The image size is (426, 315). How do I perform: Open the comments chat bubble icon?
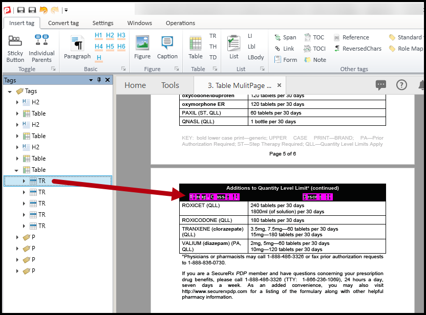click(380, 85)
